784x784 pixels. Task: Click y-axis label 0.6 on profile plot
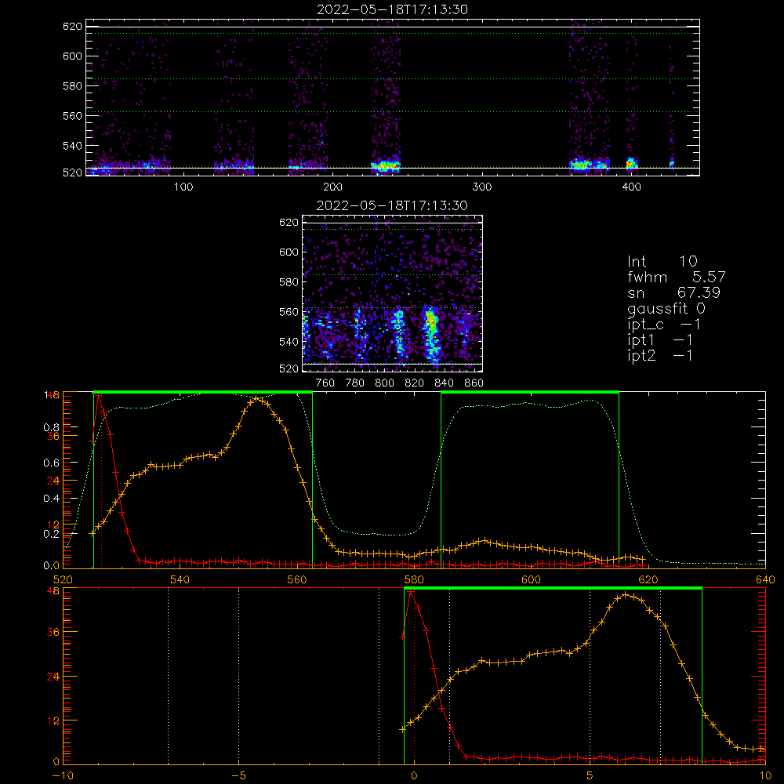coord(52,463)
